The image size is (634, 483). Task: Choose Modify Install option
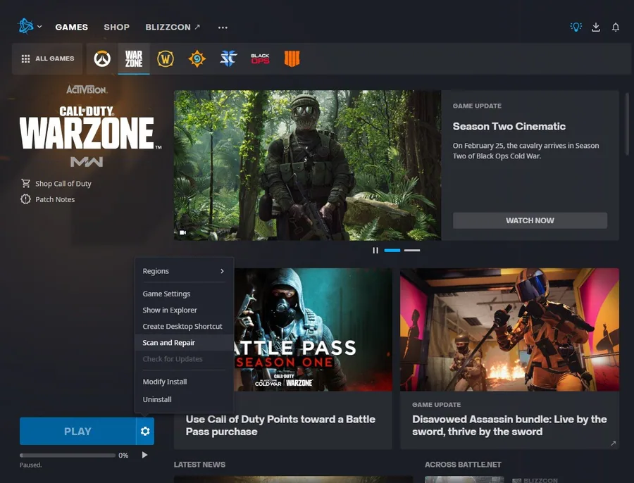[x=184, y=382]
